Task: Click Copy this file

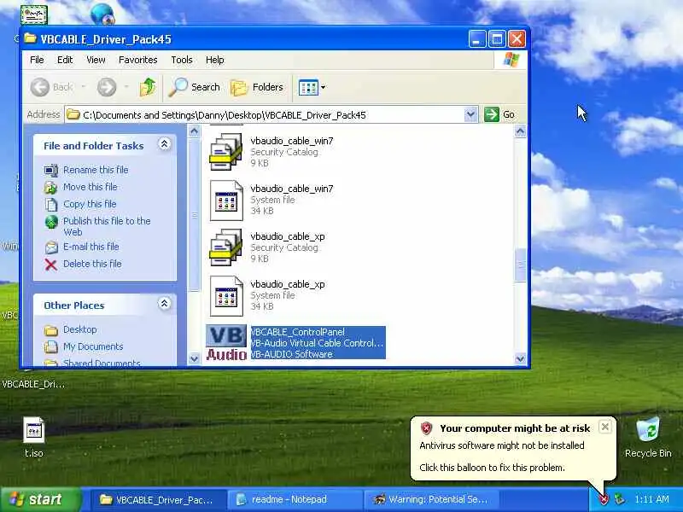Action: 90,204
